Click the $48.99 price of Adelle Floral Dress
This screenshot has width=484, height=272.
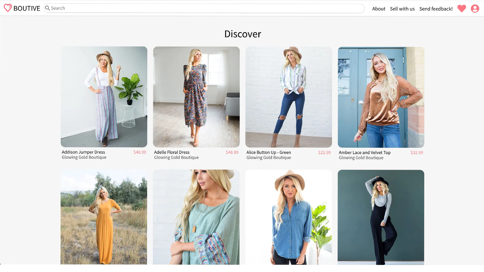232,152
